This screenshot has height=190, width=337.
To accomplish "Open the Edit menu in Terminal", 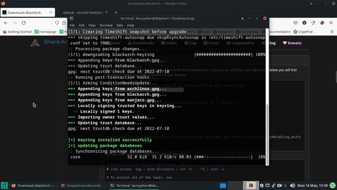I will point(82,25).
